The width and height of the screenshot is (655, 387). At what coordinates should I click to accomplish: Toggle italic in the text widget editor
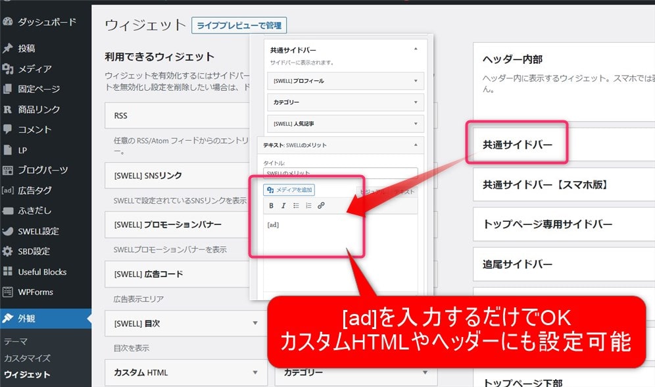coord(283,205)
